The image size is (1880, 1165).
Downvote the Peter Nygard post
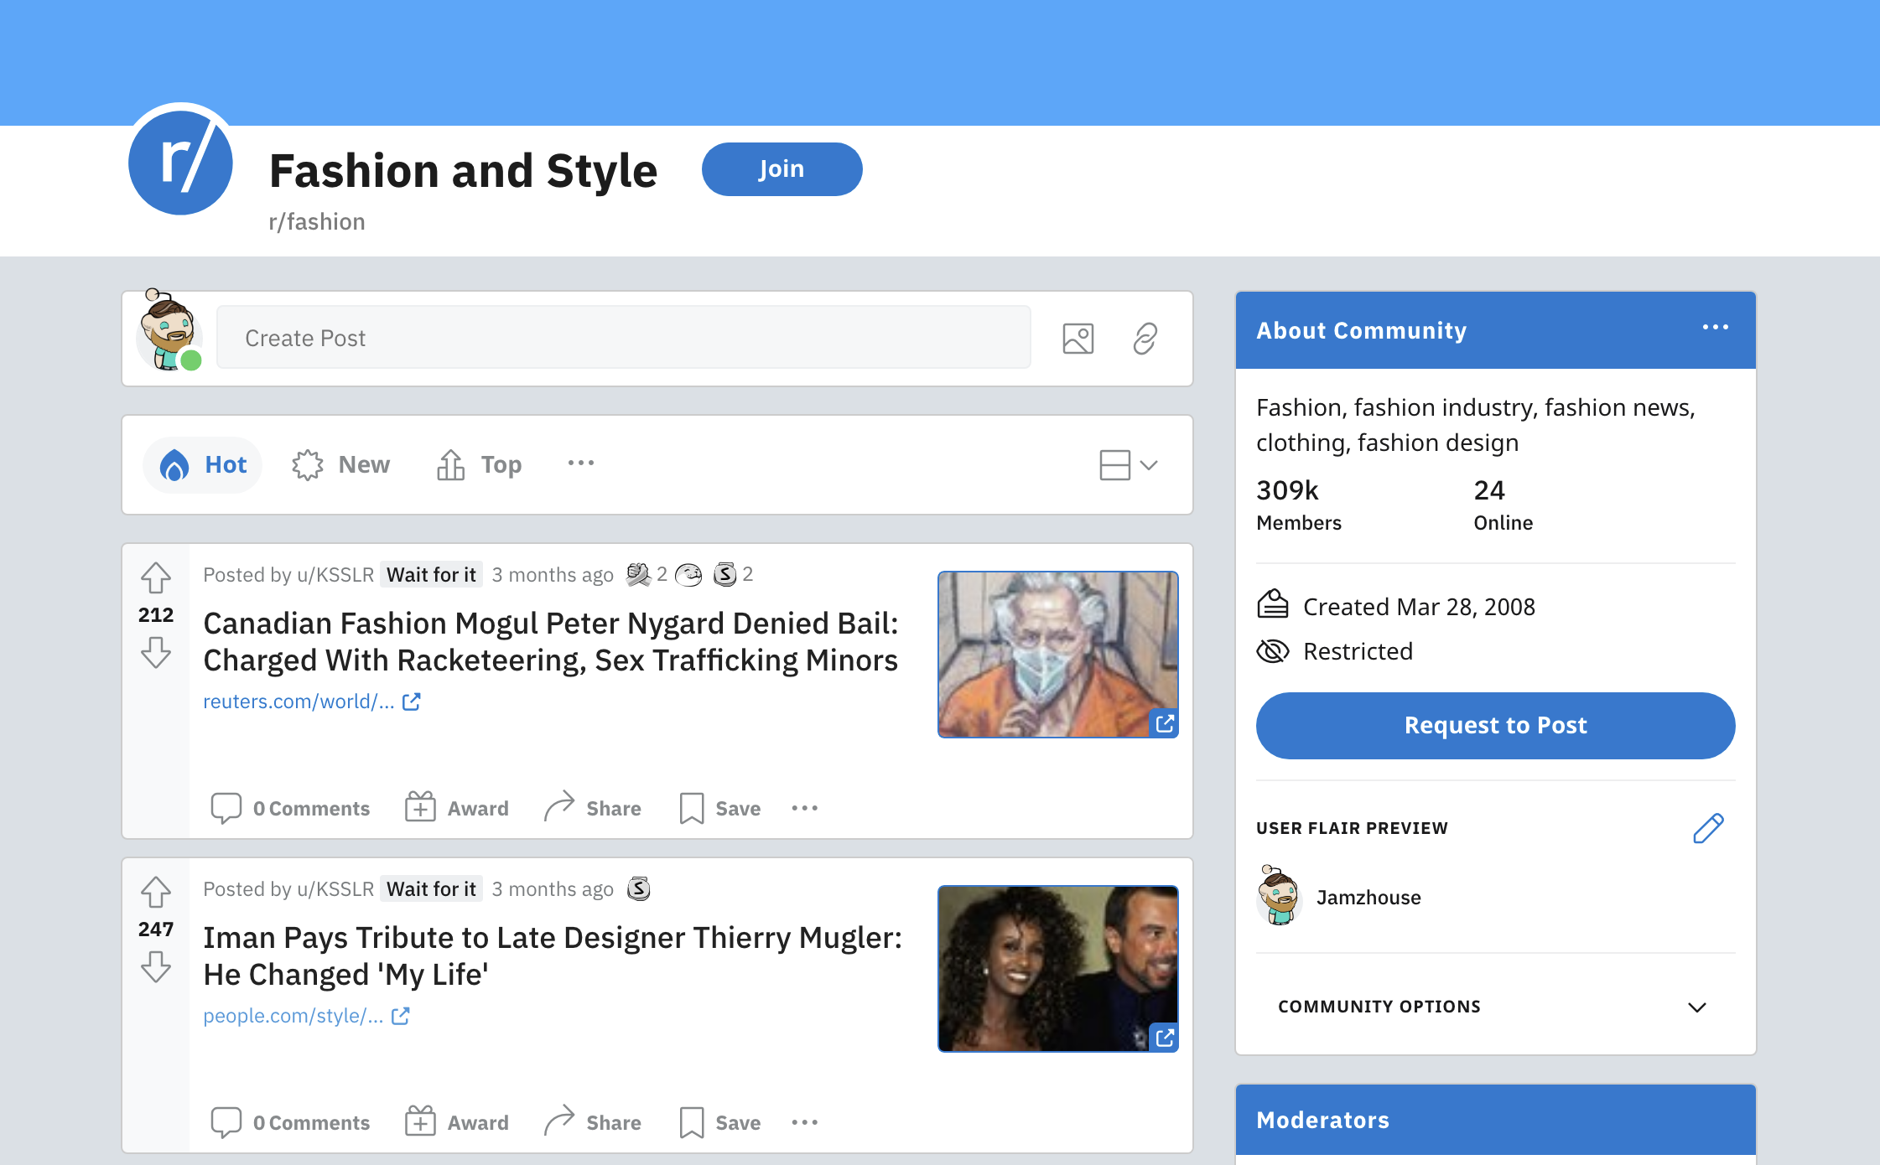pos(156,654)
